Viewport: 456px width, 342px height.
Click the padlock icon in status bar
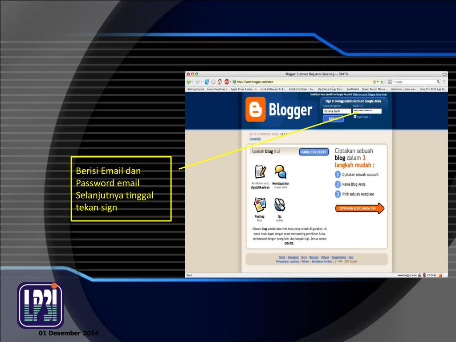419,275
